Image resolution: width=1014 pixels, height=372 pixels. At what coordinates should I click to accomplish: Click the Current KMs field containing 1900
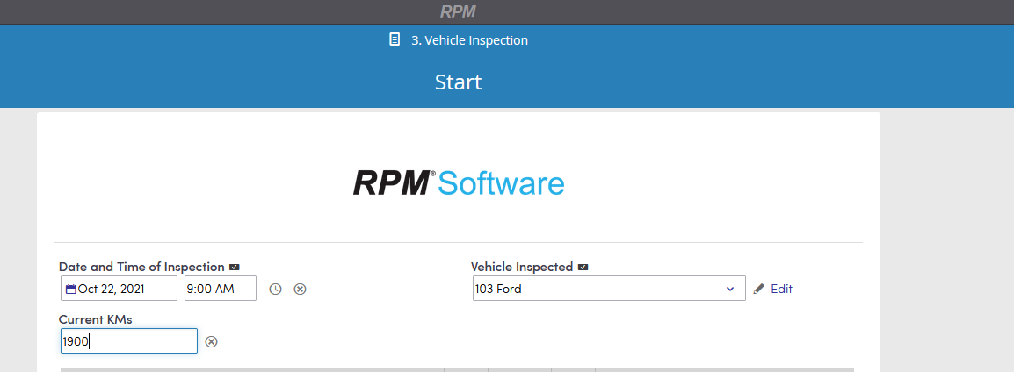point(128,341)
